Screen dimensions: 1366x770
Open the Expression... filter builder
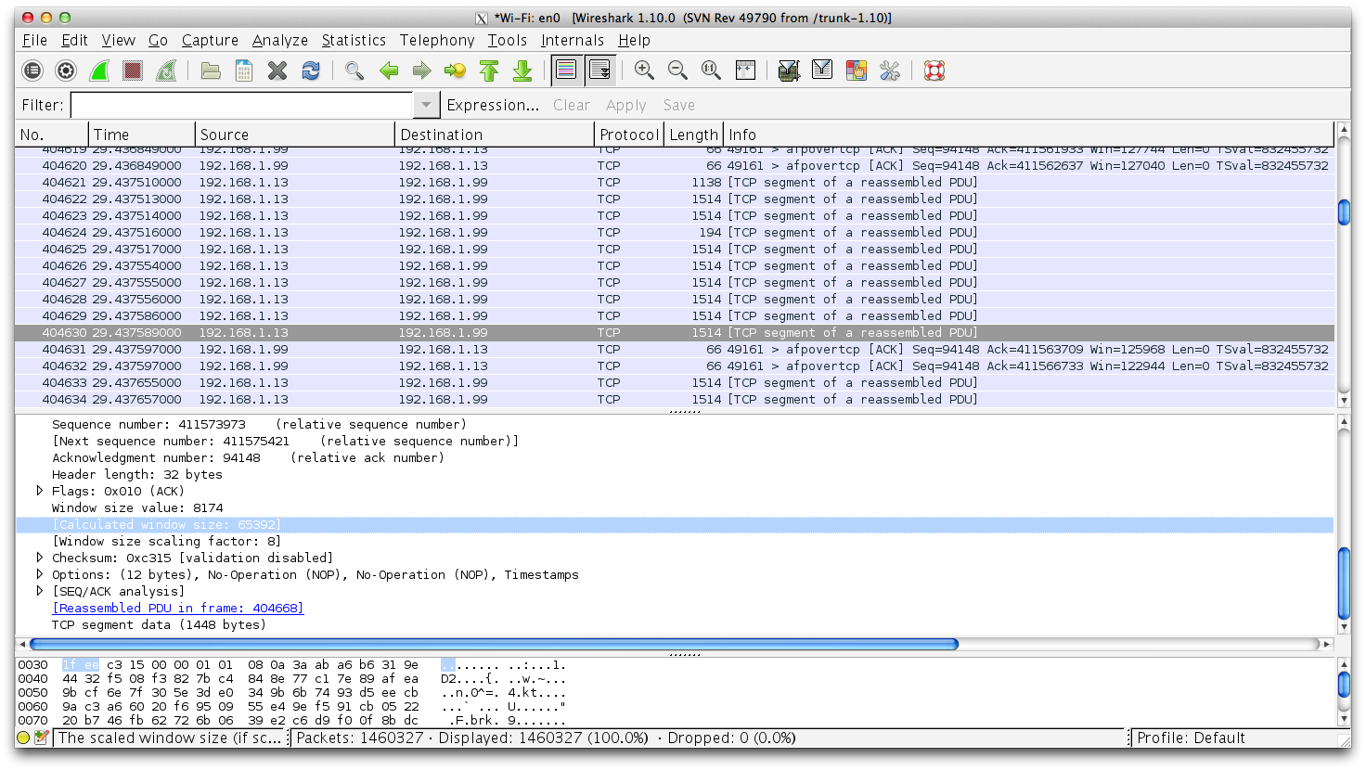pyautogui.click(x=493, y=105)
